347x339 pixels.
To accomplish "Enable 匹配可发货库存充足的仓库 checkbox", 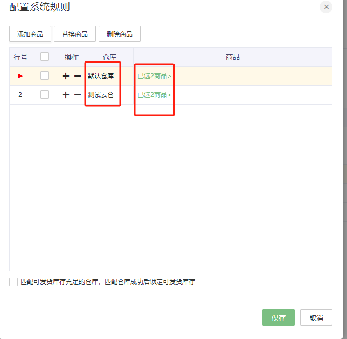I will point(13,282).
